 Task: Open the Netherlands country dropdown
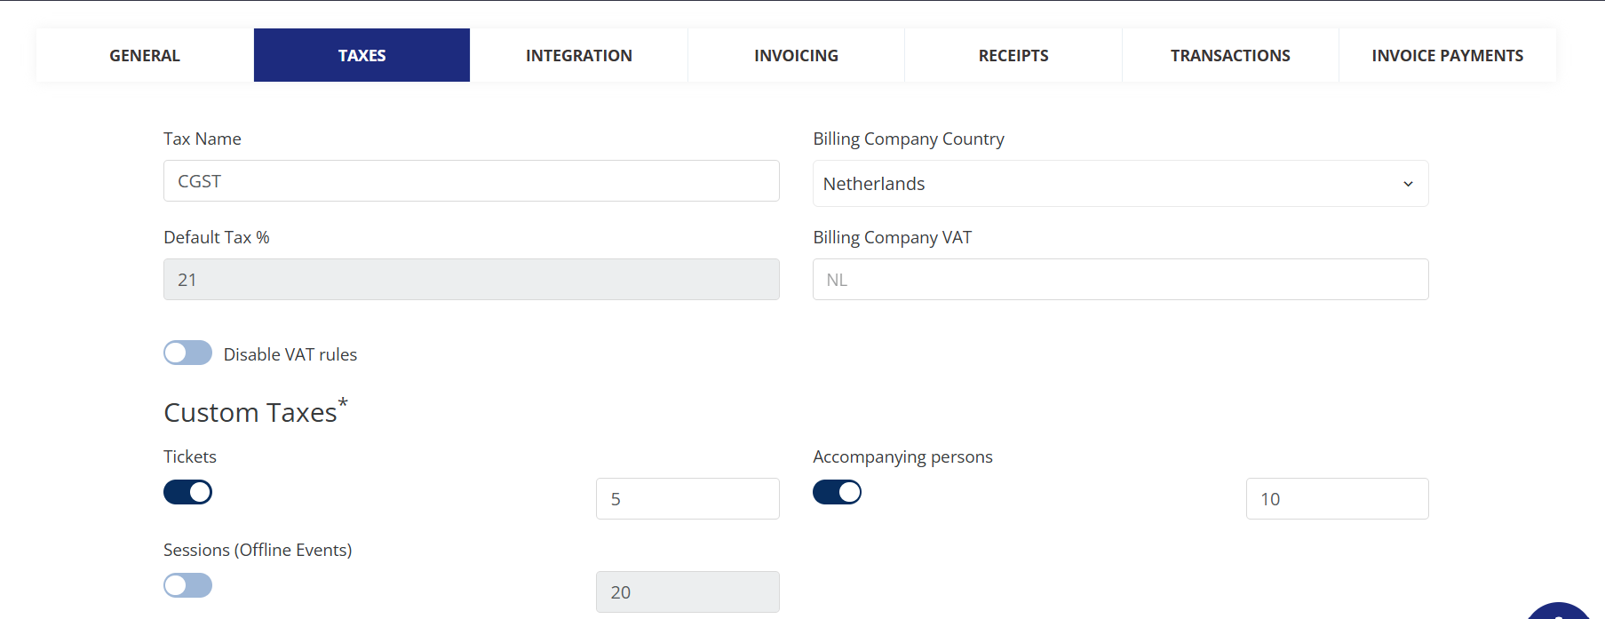(x=1120, y=184)
